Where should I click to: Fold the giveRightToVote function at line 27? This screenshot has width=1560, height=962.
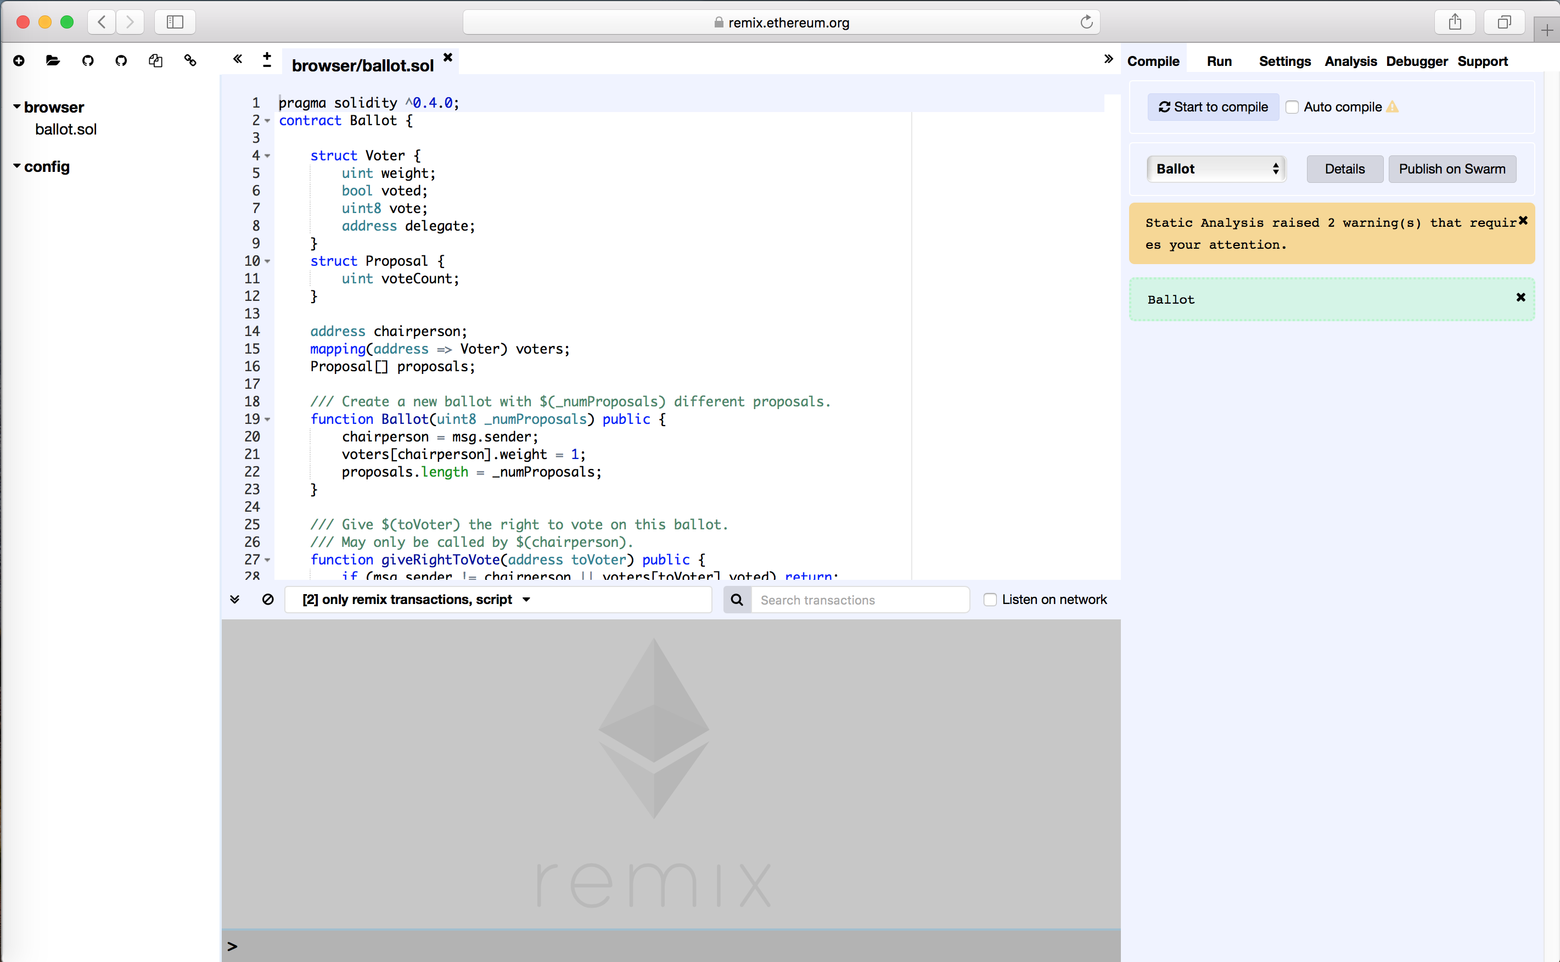[x=268, y=560]
